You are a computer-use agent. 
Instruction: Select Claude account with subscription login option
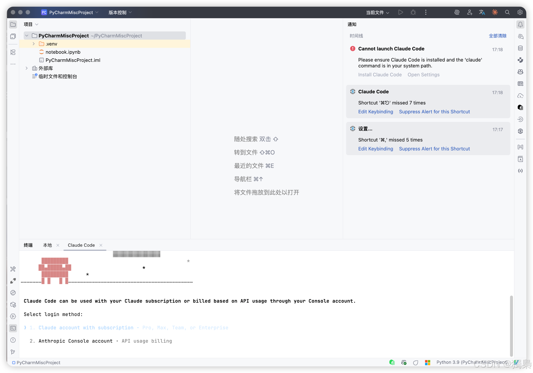[x=86, y=328]
